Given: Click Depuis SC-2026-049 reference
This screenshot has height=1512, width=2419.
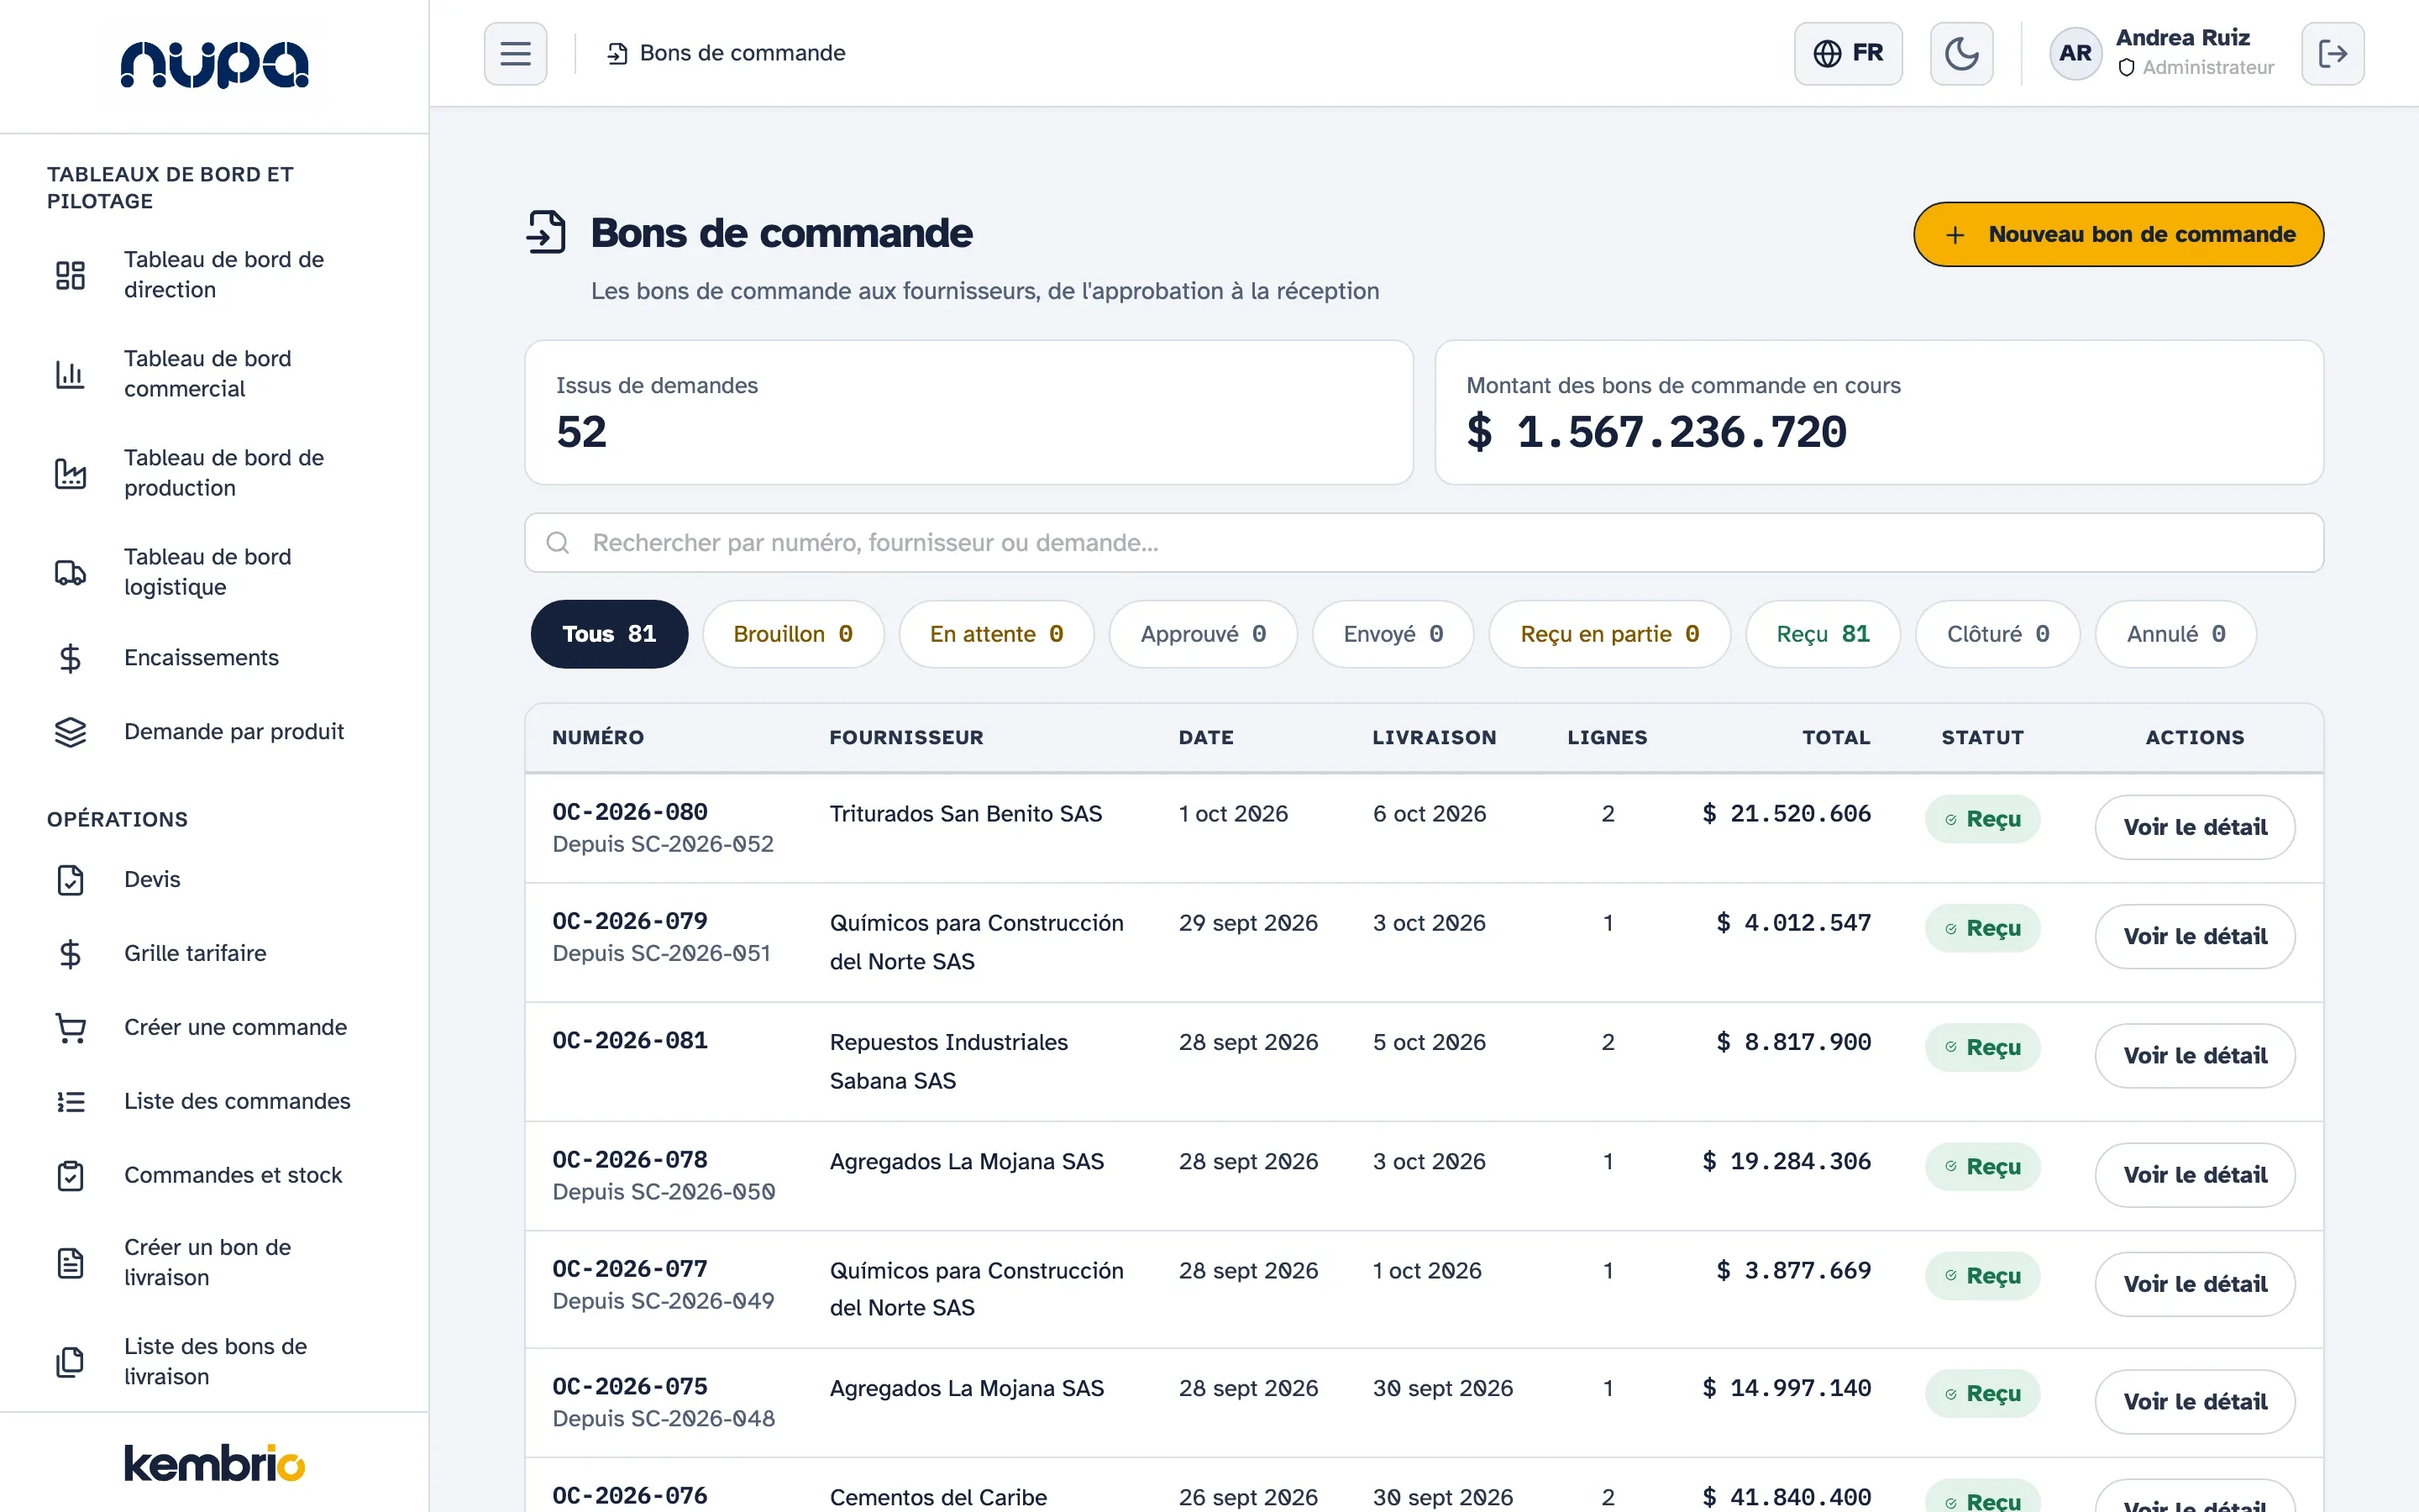Looking at the screenshot, I should pos(663,1301).
